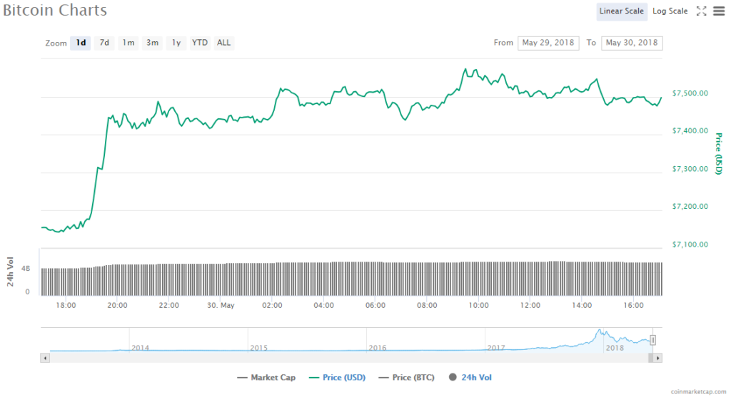Click the 2017 label in the navigator

point(496,348)
